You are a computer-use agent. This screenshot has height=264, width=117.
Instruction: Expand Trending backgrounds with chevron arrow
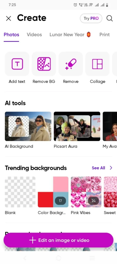point(111,168)
